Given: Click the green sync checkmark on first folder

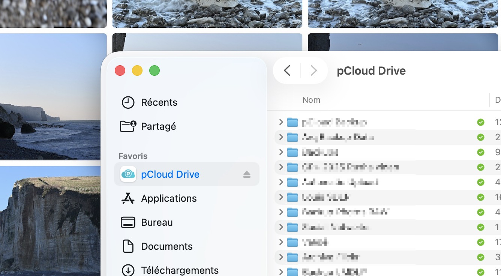Looking at the screenshot, I should [x=480, y=122].
